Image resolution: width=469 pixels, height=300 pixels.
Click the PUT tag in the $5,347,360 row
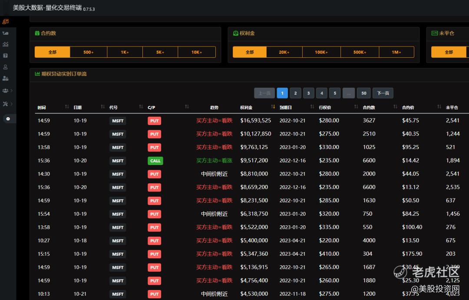pyautogui.click(x=154, y=254)
